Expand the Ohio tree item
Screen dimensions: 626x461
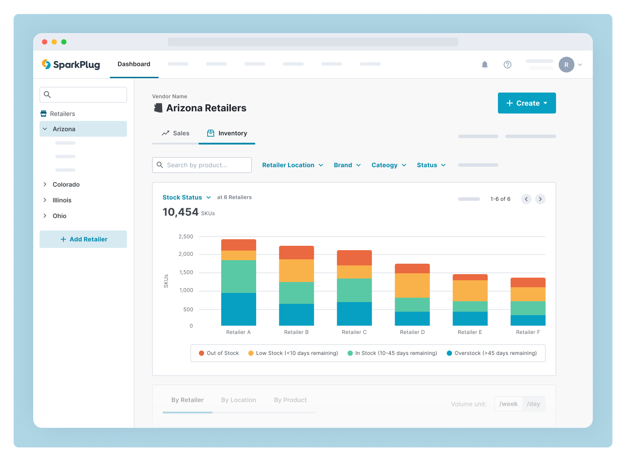click(x=45, y=216)
